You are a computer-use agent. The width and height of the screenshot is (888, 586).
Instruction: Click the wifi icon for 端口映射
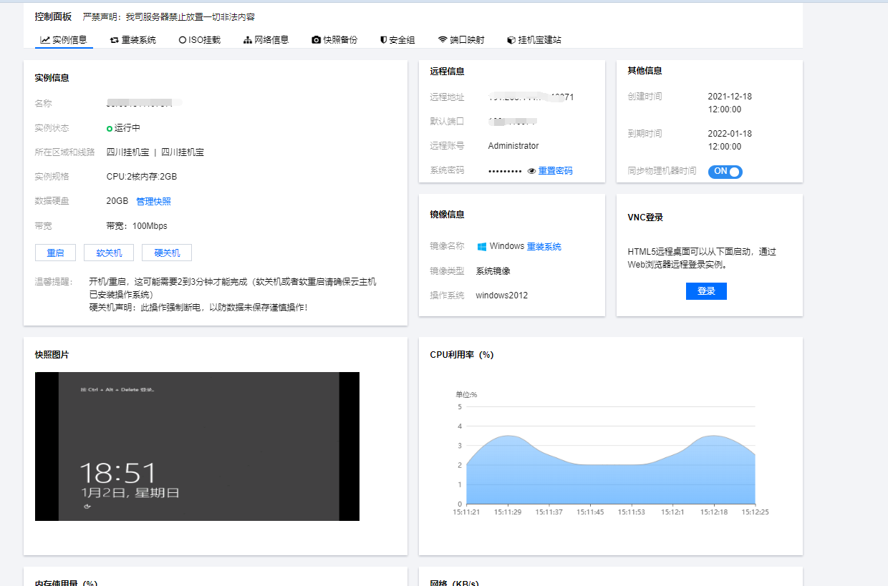[443, 40]
